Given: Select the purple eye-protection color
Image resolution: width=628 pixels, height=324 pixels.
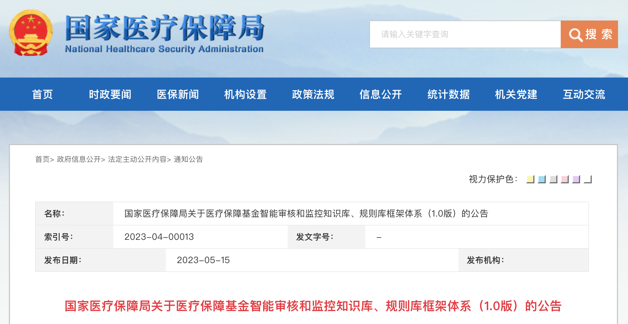Looking at the screenshot, I should (576, 179).
